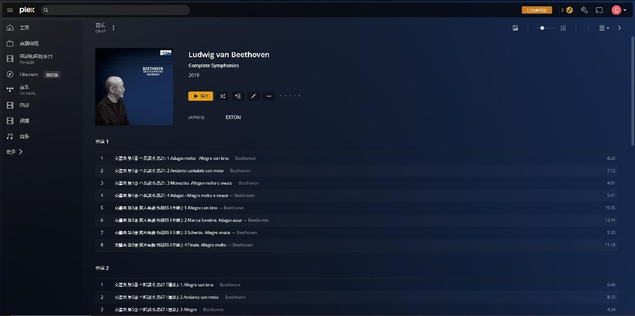Screen dimensions: 635x316
Task: Add the album to play queue
Action: point(238,96)
